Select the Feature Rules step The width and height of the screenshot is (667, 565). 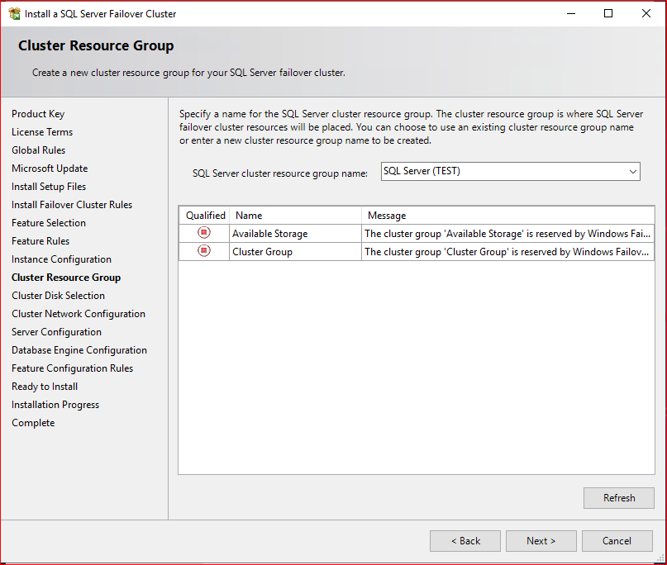click(x=40, y=241)
